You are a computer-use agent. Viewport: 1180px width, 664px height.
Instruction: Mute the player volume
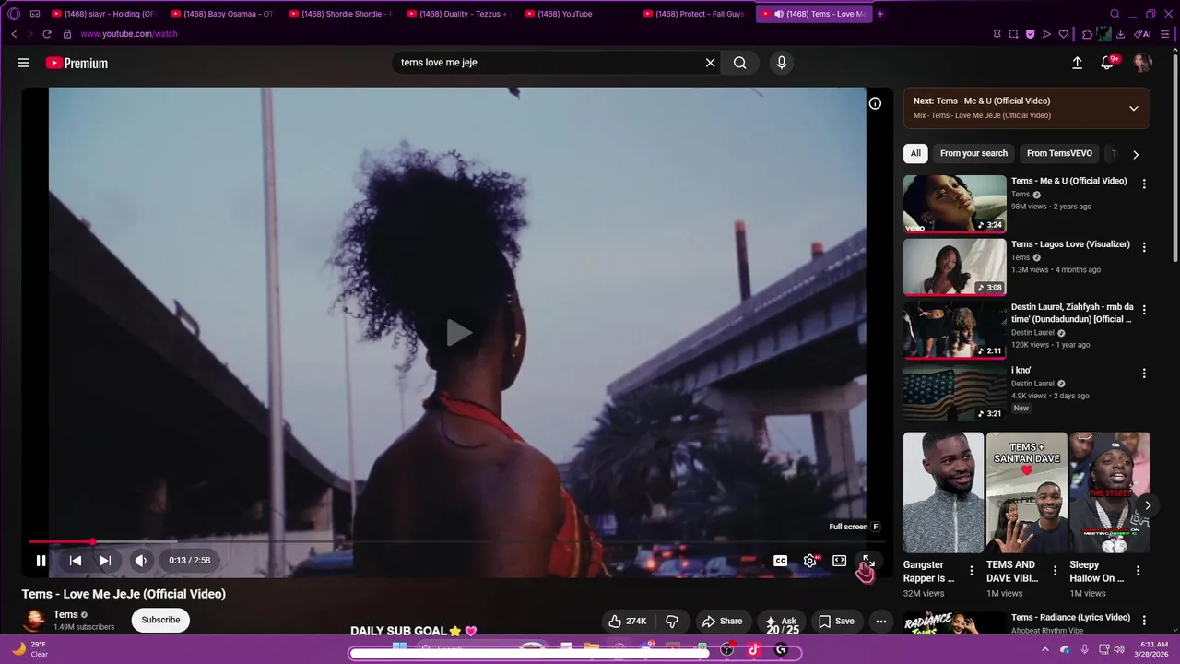[x=140, y=560]
